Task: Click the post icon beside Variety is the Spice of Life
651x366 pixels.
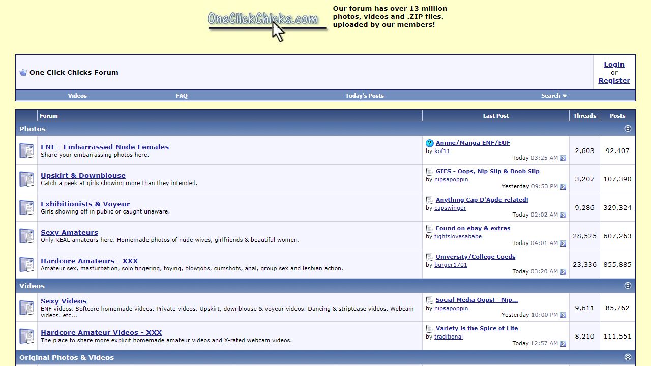Action: pos(430,329)
